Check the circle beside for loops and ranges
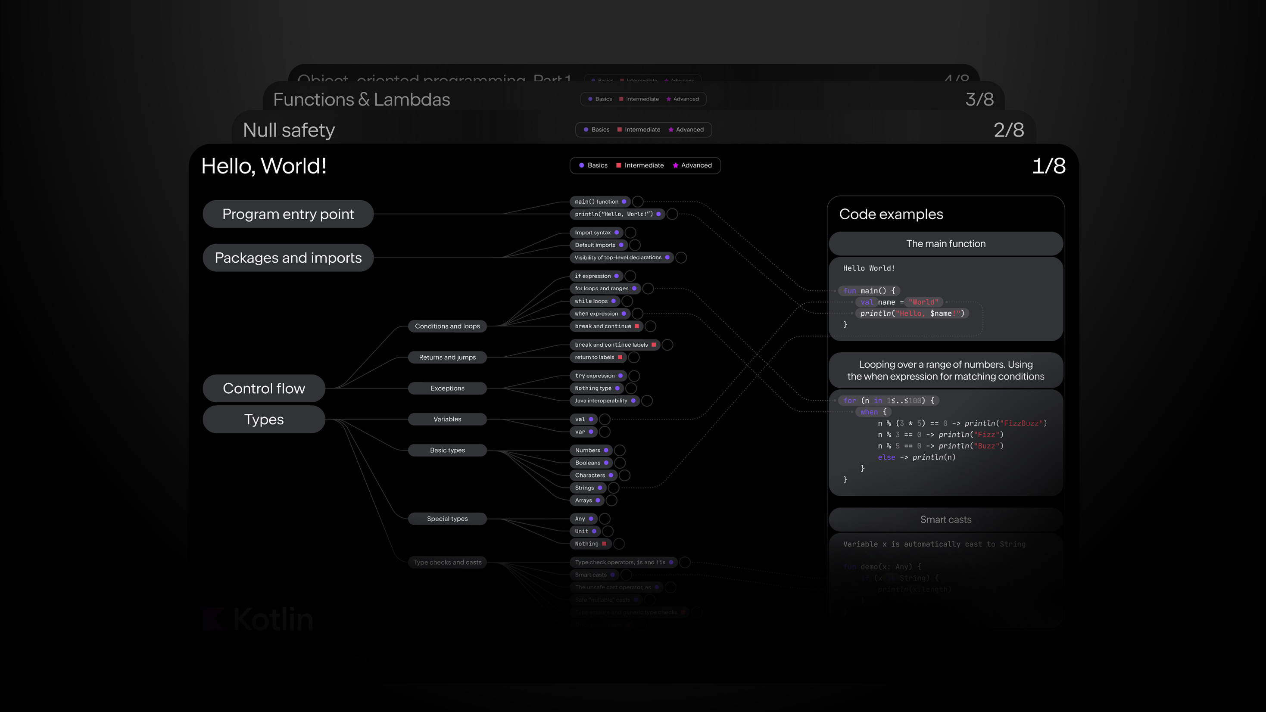The image size is (1266, 712). (648, 289)
